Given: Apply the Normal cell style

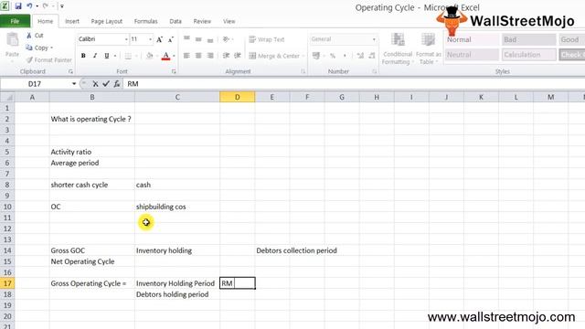Looking at the screenshot, I should pyautogui.click(x=472, y=39).
